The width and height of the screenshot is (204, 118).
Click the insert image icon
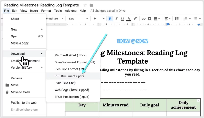click(155, 19)
